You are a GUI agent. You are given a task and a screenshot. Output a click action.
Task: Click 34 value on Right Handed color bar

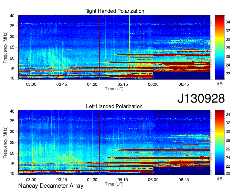coord(228,22)
